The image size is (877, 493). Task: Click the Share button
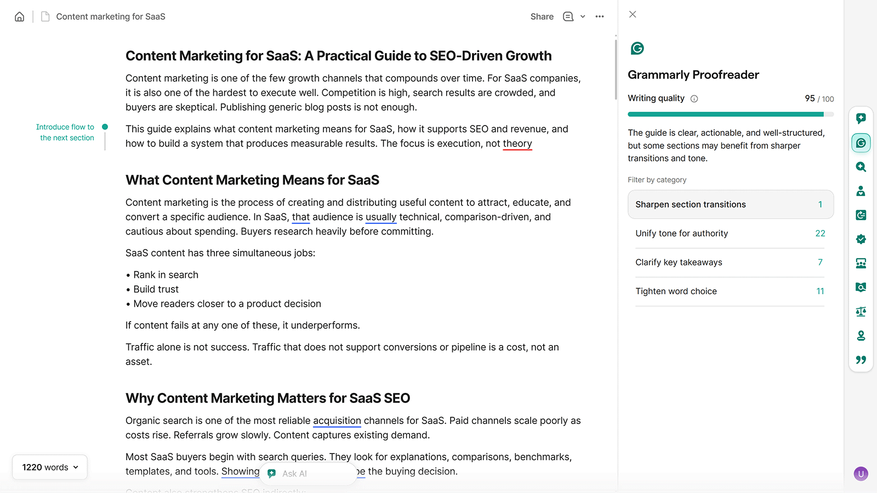(541, 16)
